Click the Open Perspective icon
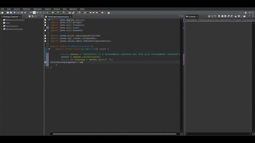Viewport: 255px width, 143px height. pos(245,12)
